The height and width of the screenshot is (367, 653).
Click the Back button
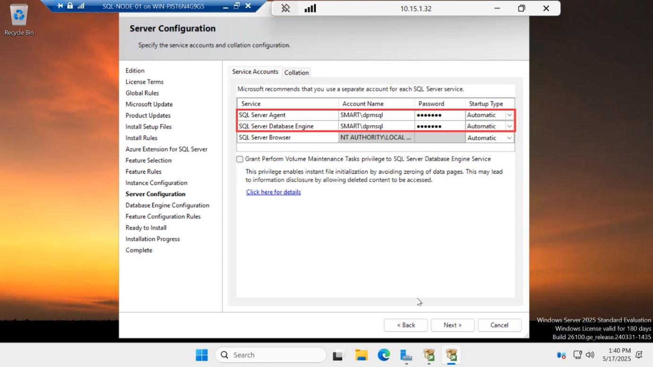pos(406,325)
